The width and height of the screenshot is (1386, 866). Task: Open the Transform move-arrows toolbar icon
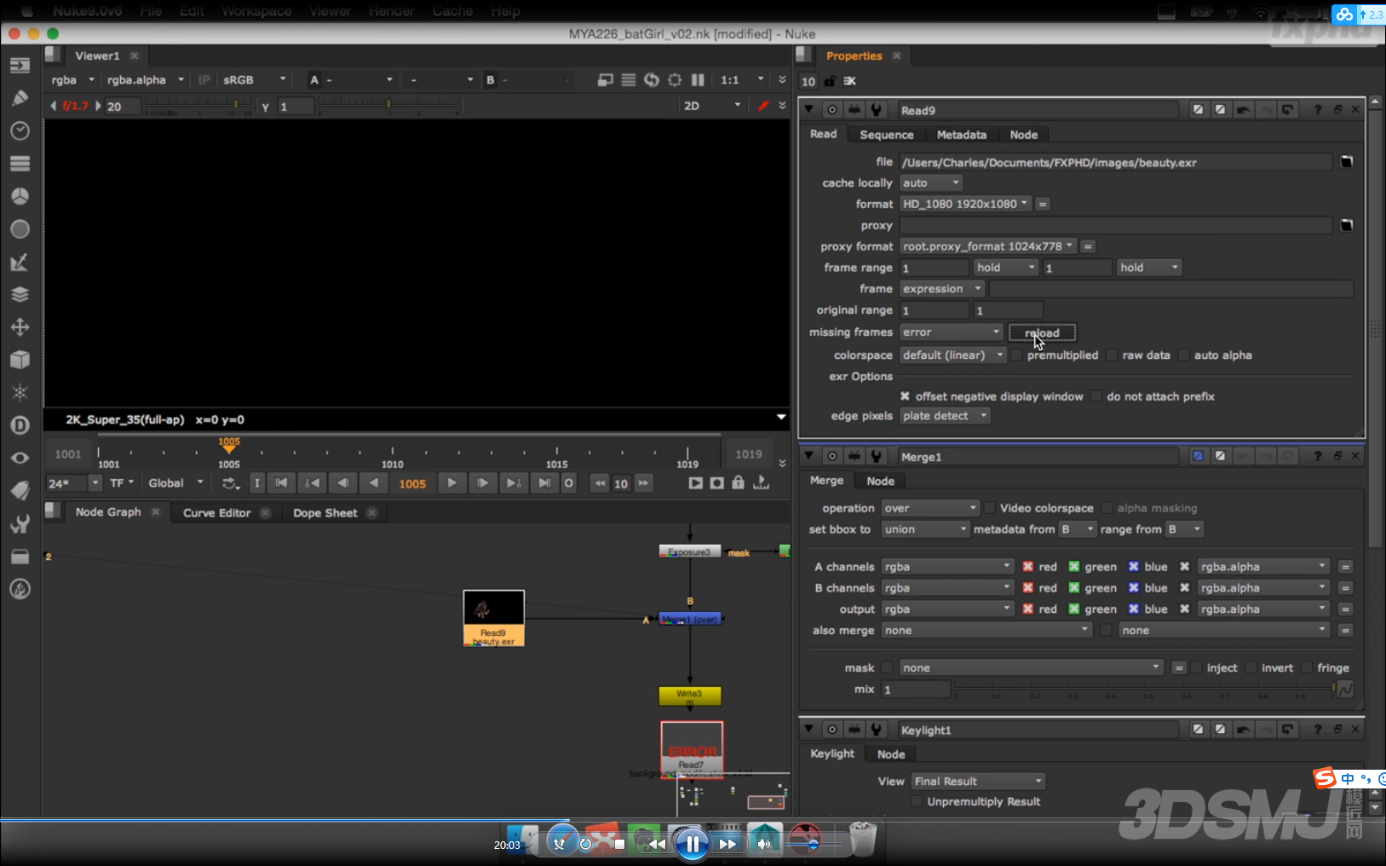(x=20, y=327)
